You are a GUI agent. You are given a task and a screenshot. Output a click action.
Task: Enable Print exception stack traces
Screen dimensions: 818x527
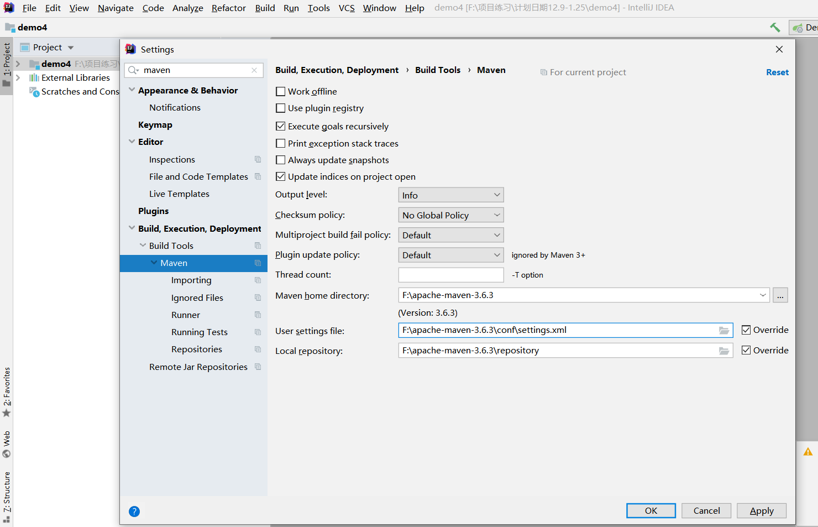pyautogui.click(x=281, y=143)
